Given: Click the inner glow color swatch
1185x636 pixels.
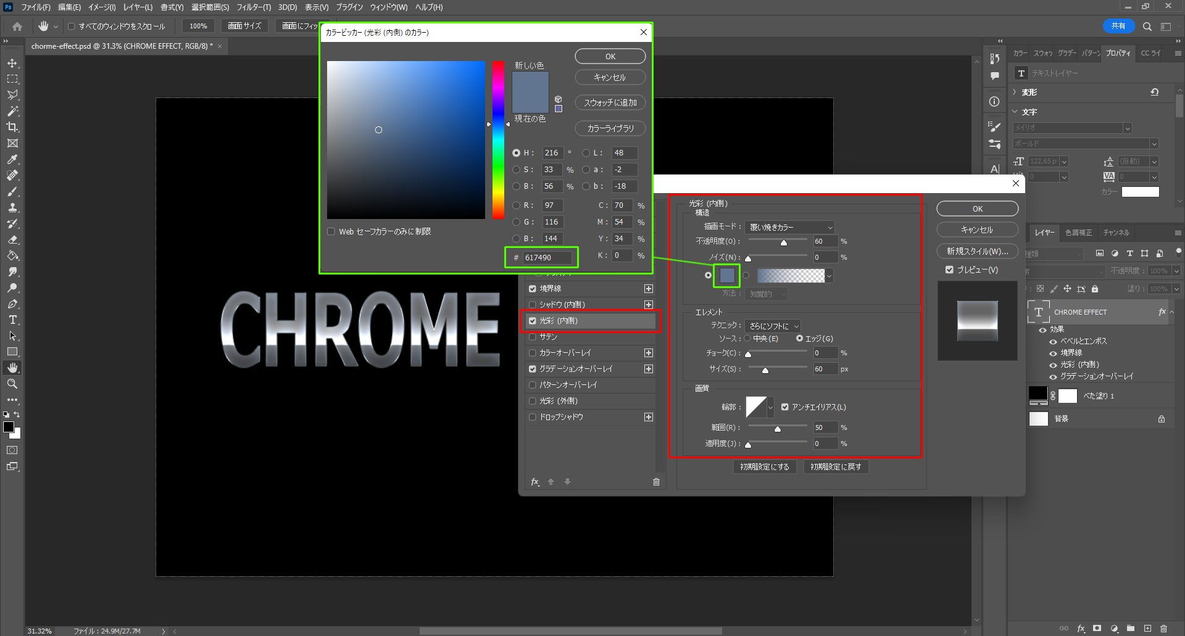Looking at the screenshot, I should point(727,275).
